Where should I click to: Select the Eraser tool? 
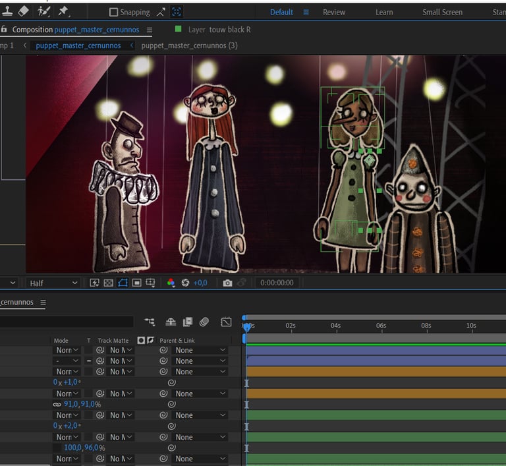24,11
